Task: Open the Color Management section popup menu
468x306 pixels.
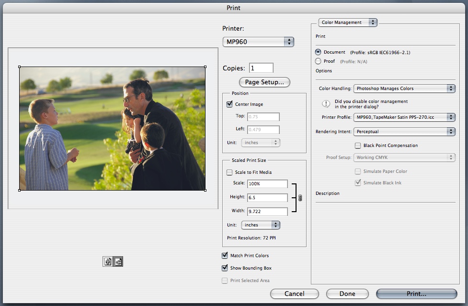Action: [x=348, y=22]
